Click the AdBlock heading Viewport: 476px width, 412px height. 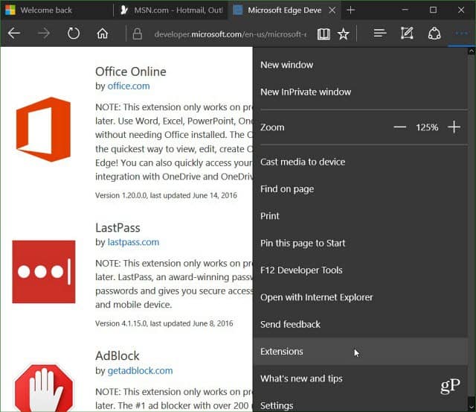[118, 355]
